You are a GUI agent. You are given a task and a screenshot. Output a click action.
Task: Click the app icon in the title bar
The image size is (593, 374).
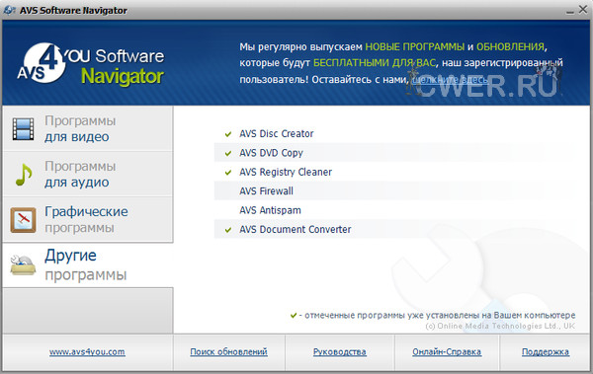tap(9, 10)
